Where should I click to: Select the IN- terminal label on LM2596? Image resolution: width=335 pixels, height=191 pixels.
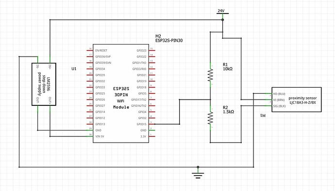coord(38,66)
